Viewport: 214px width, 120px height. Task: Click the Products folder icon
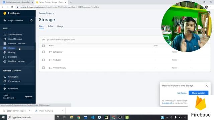point(50,60)
